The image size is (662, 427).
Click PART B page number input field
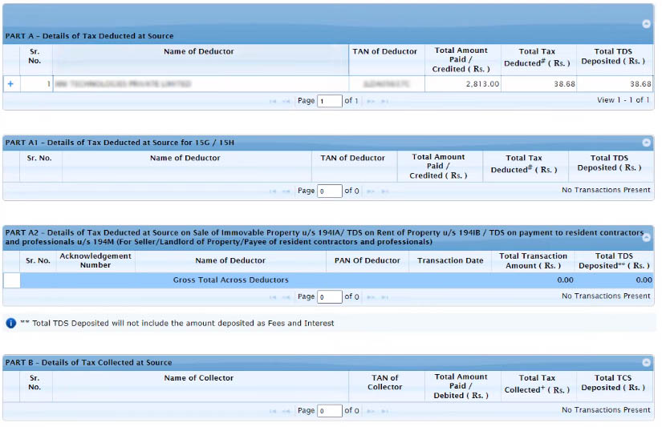coord(329,410)
